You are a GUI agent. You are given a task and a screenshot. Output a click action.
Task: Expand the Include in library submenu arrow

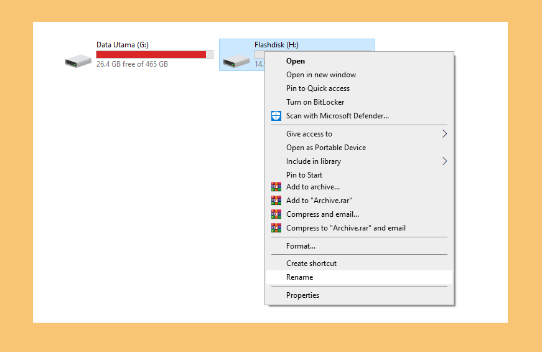444,161
